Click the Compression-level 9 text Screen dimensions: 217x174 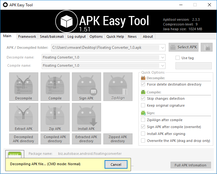[x=180, y=24]
